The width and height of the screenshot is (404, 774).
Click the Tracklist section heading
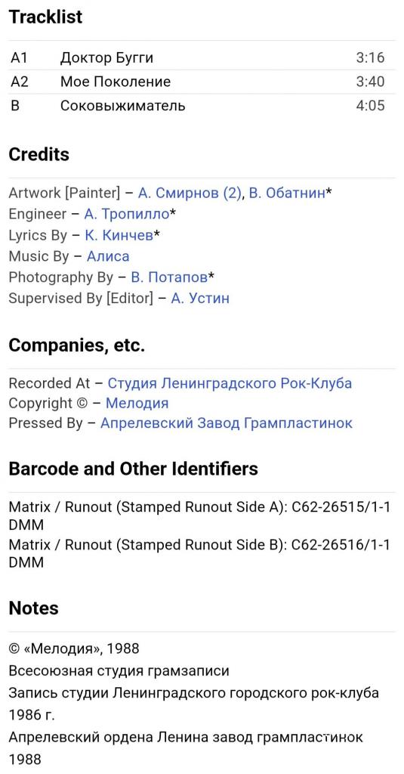coord(45,17)
